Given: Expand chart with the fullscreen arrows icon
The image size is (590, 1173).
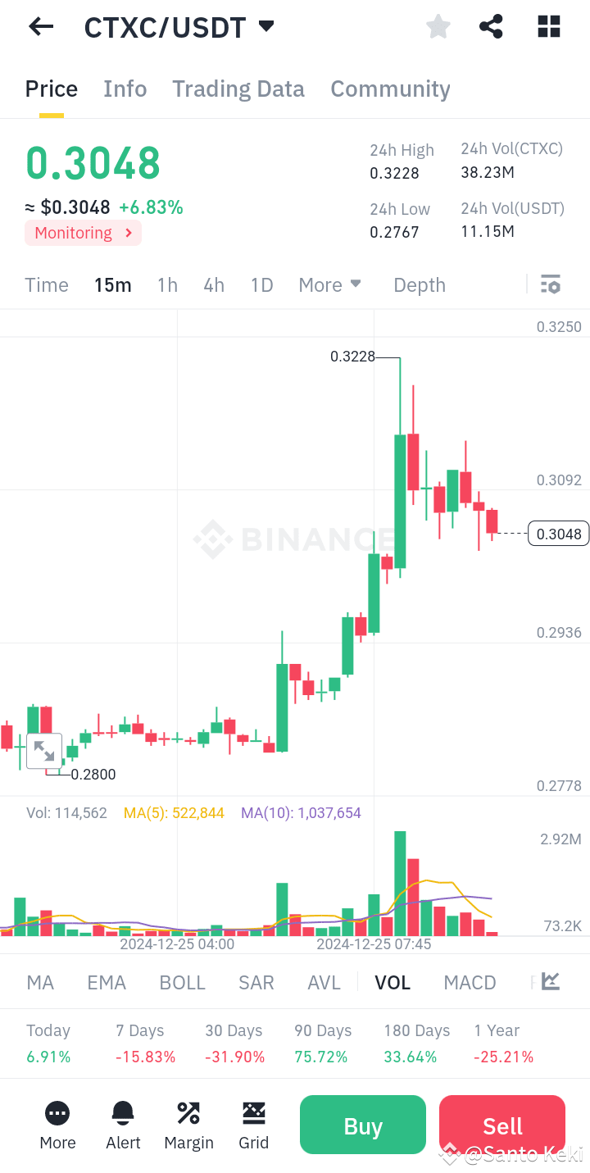Looking at the screenshot, I should (44, 750).
